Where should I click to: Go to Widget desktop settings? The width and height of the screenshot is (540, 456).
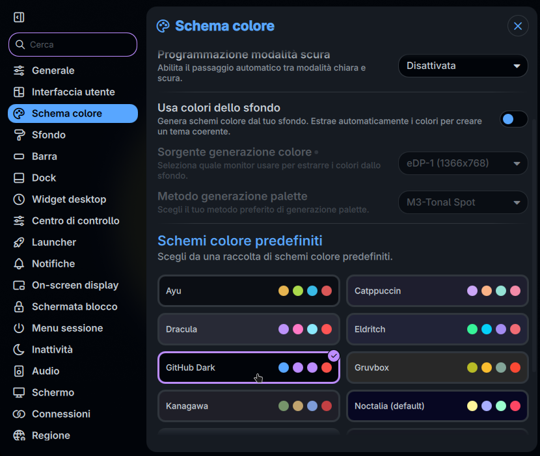(x=73, y=200)
